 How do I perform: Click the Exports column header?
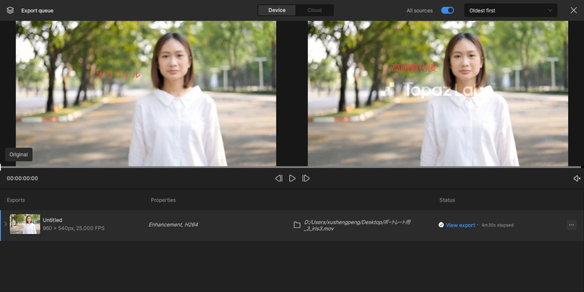click(x=16, y=200)
